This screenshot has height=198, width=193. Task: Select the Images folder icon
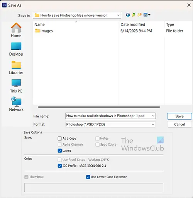point(37,31)
